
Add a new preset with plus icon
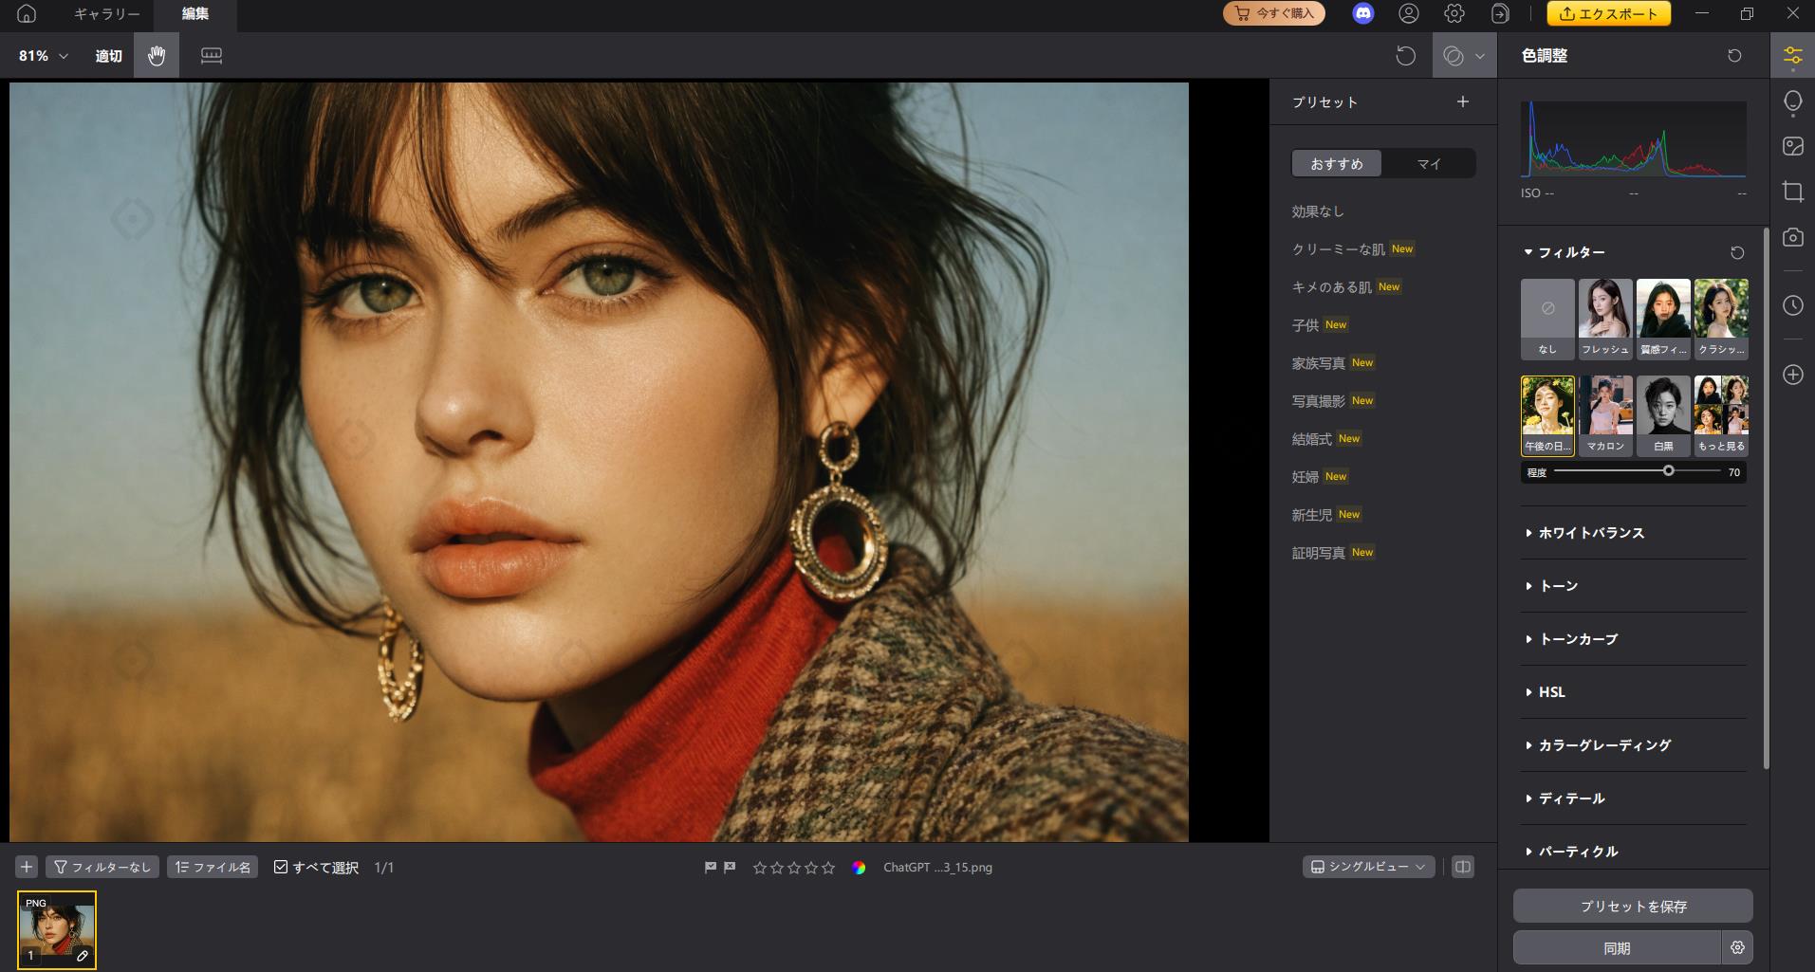coord(1462,101)
